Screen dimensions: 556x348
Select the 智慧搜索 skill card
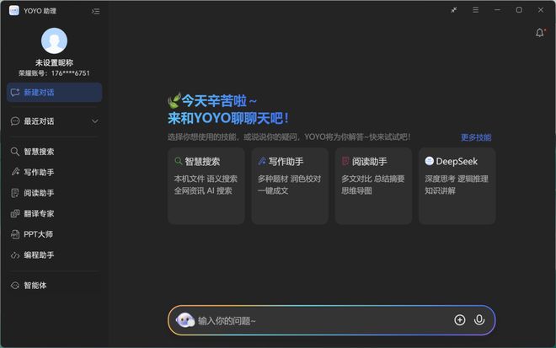click(x=206, y=186)
